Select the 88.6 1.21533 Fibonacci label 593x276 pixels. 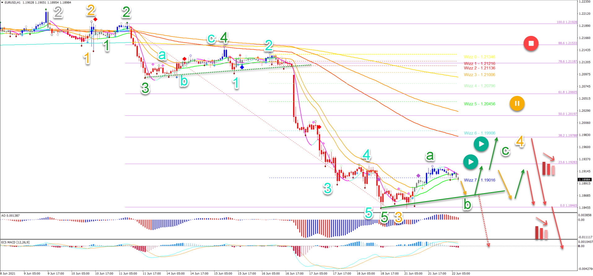pos(568,43)
